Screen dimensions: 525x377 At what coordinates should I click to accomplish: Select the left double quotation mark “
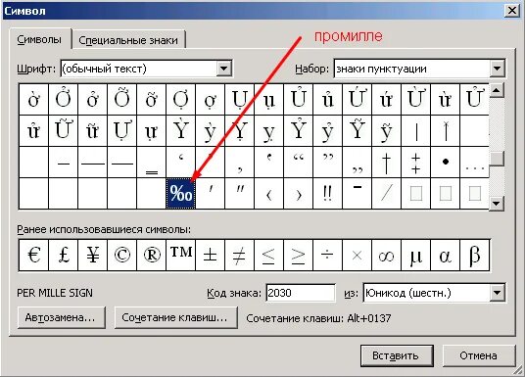coord(299,162)
